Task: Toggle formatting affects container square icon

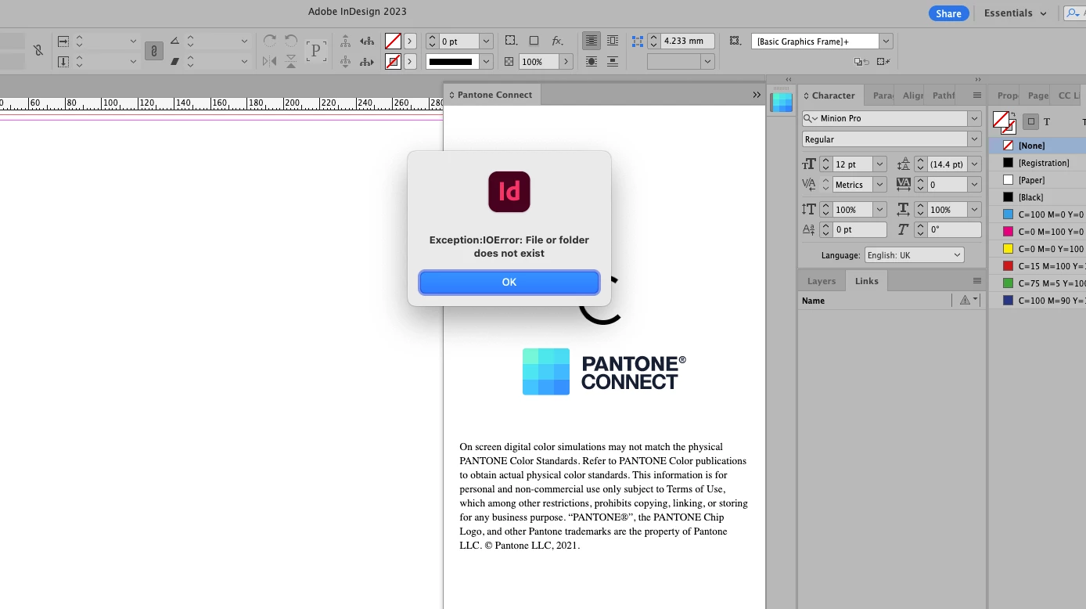Action: tap(1031, 121)
